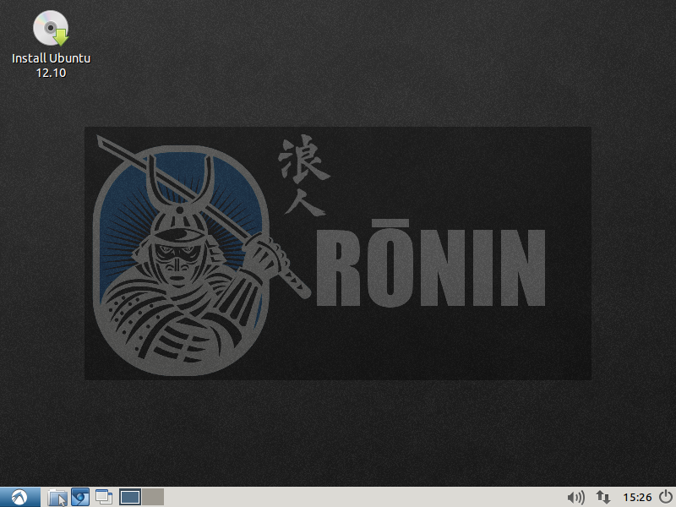
Task: Click the network traffic indicator icon
Action: pos(603,497)
